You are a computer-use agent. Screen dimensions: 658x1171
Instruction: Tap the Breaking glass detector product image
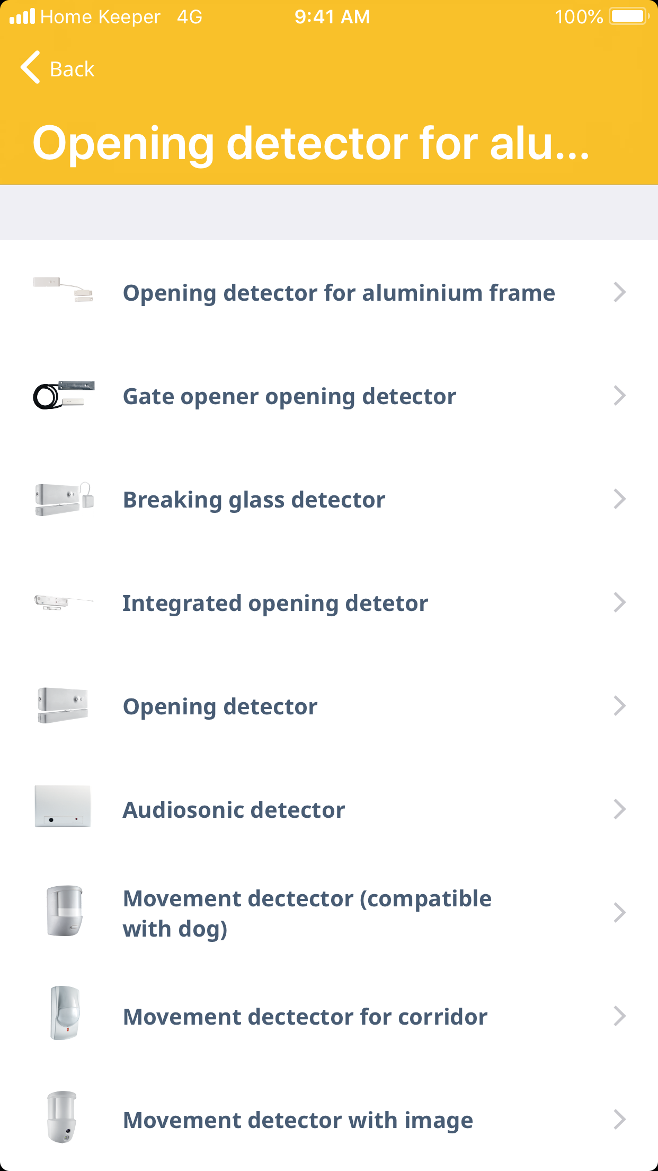[x=64, y=499]
